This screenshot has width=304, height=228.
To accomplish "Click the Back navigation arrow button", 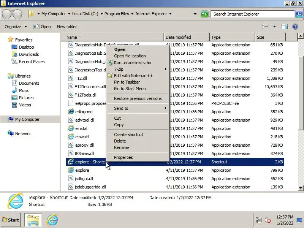I will pyautogui.click(x=6, y=14).
